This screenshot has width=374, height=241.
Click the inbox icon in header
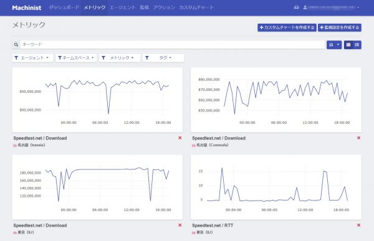pos(297,7)
